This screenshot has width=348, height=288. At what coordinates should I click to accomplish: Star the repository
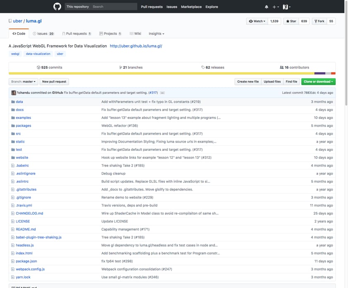pyautogui.click(x=291, y=21)
